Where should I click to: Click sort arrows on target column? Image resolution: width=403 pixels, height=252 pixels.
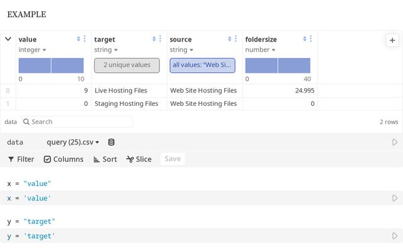154,39
